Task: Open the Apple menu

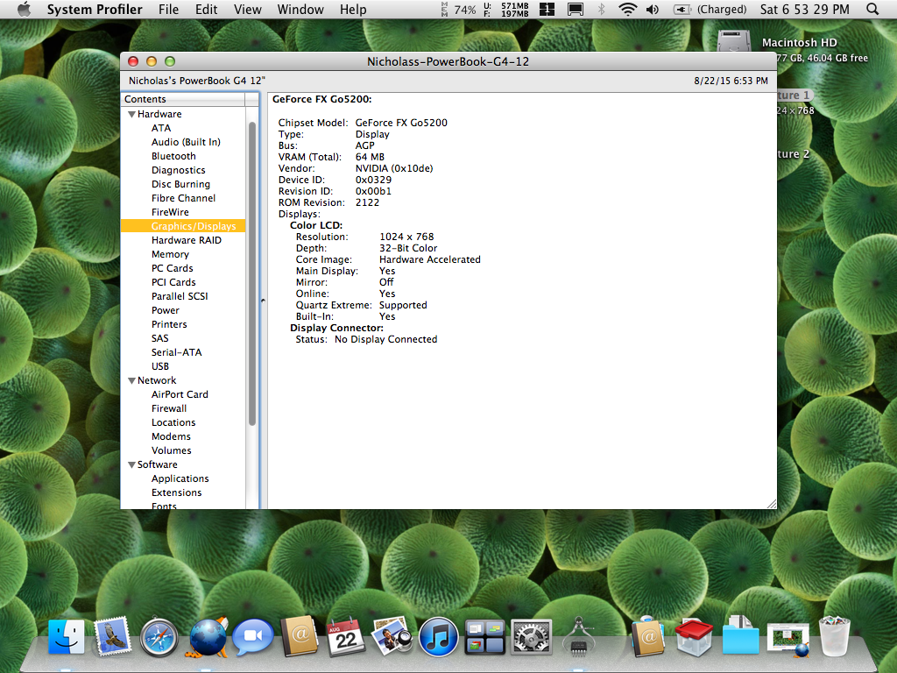Action: tap(24, 9)
